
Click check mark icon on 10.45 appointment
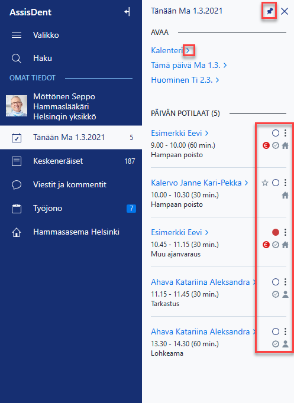click(x=276, y=245)
